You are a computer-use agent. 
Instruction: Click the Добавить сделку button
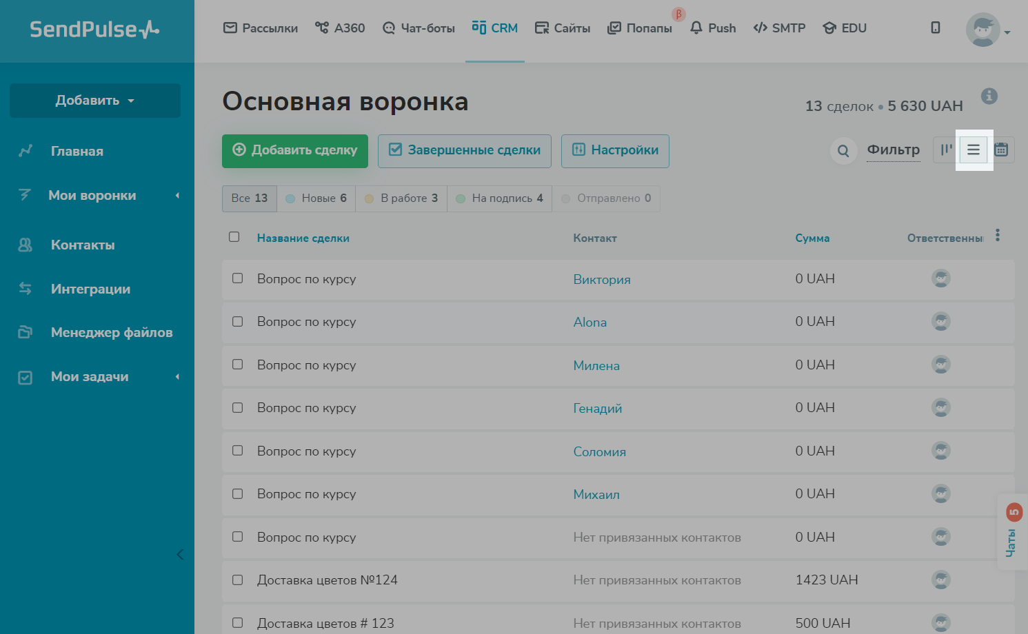(295, 151)
